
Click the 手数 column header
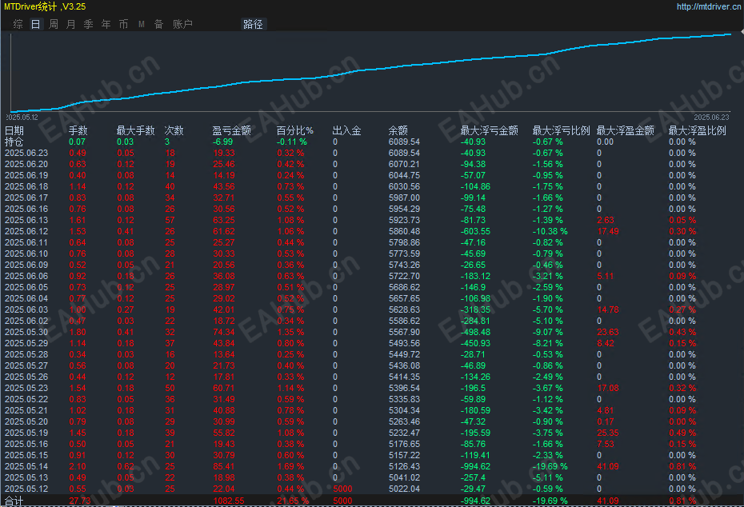[78, 130]
